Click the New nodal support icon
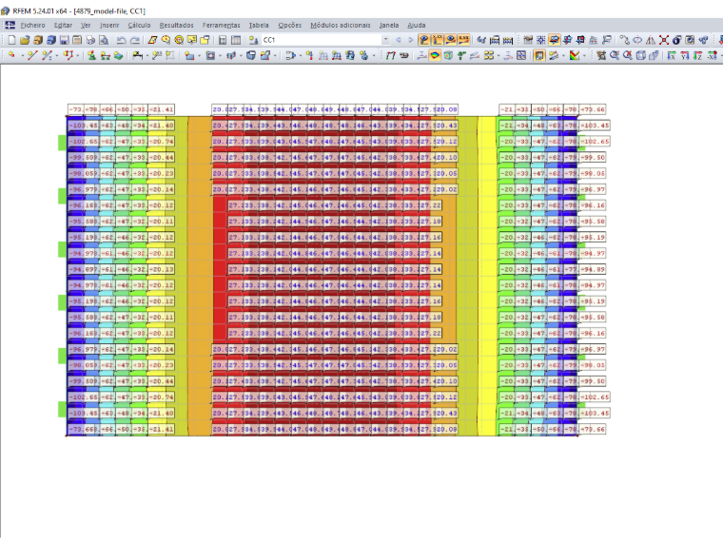The height and width of the screenshot is (542, 723). (x=91, y=55)
